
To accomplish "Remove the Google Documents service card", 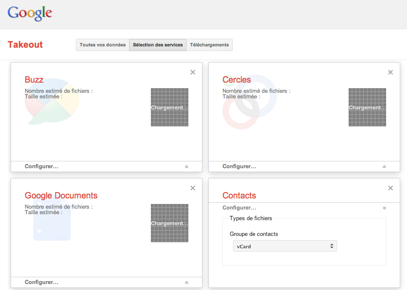I will click(193, 188).
